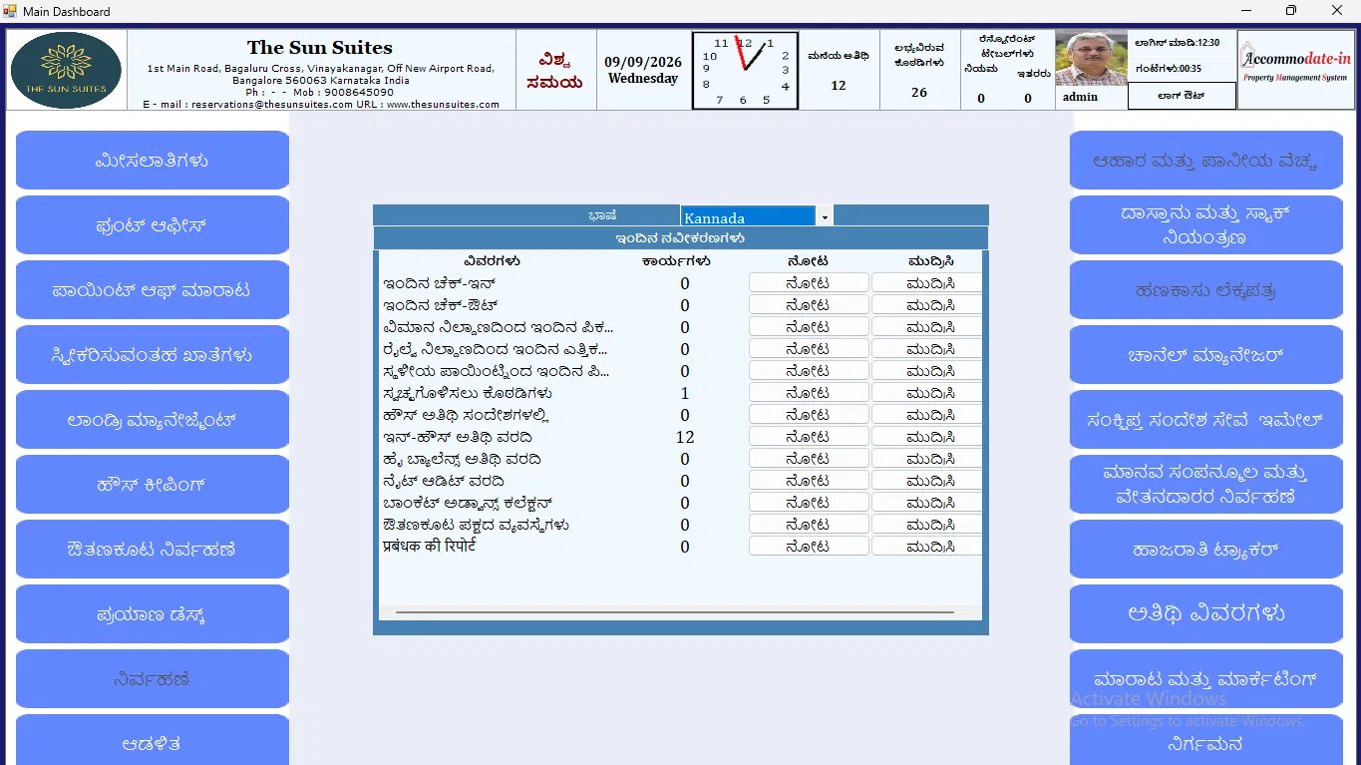Click the ಮನೆಯ ಅತಿಥಿ count 12 in header
Screen dimensions: 1361x765
click(x=839, y=86)
